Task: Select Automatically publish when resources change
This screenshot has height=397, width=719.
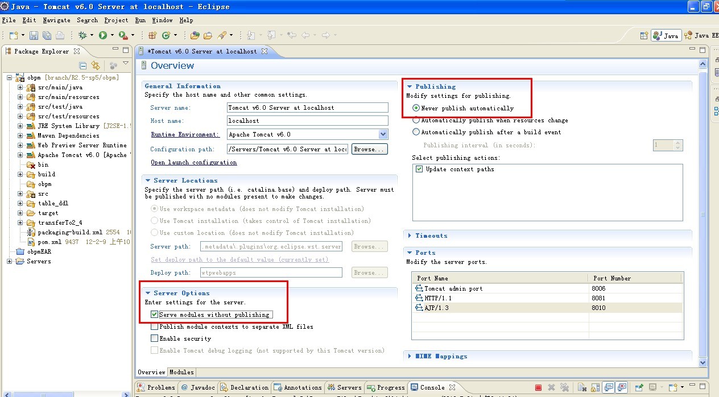Action: [x=416, y=120]
